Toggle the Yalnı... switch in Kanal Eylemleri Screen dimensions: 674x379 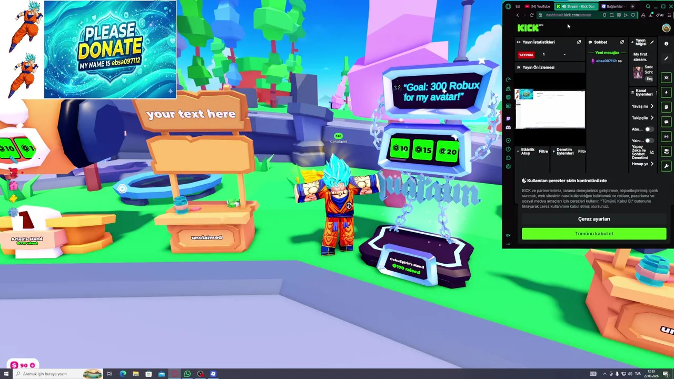(649, 141)
